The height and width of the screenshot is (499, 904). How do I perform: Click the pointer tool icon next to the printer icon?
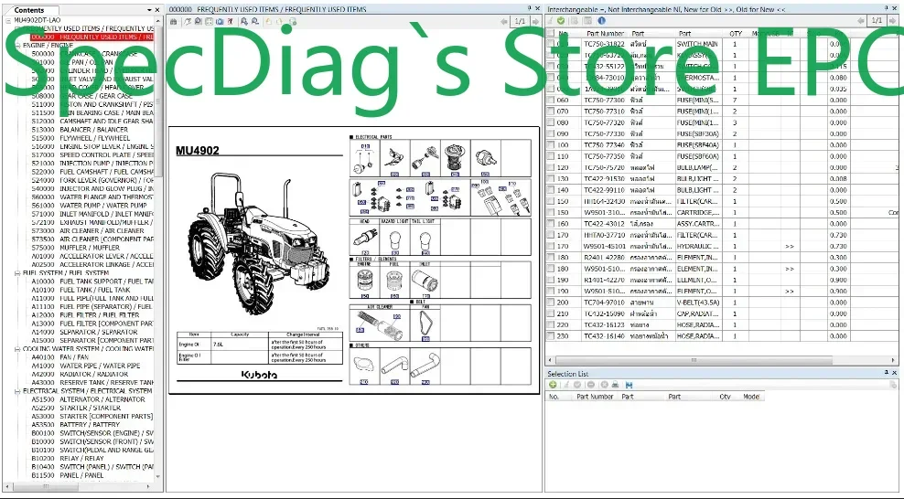click(188, 22)
